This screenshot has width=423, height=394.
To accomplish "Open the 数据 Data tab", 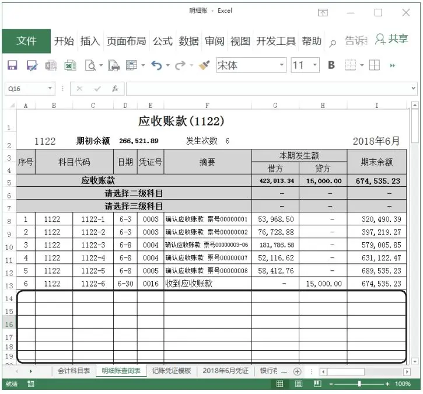I will (x=188, y=41).
